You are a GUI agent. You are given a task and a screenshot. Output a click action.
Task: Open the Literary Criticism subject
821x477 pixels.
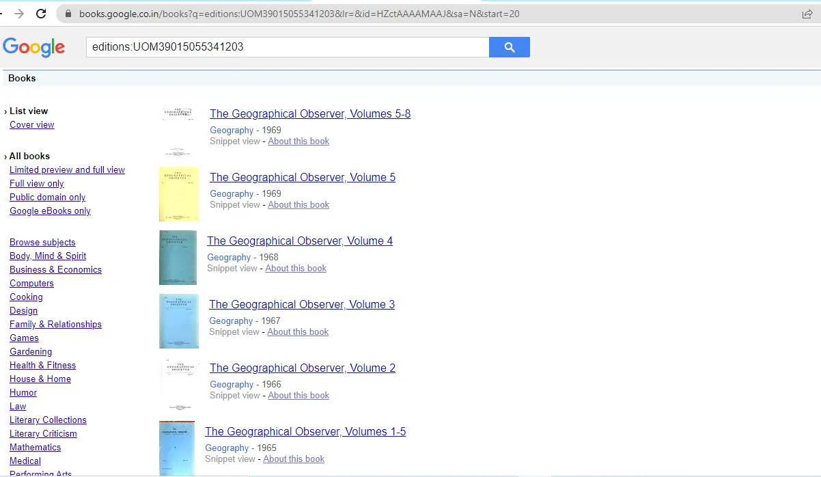[x=43, y=434]
